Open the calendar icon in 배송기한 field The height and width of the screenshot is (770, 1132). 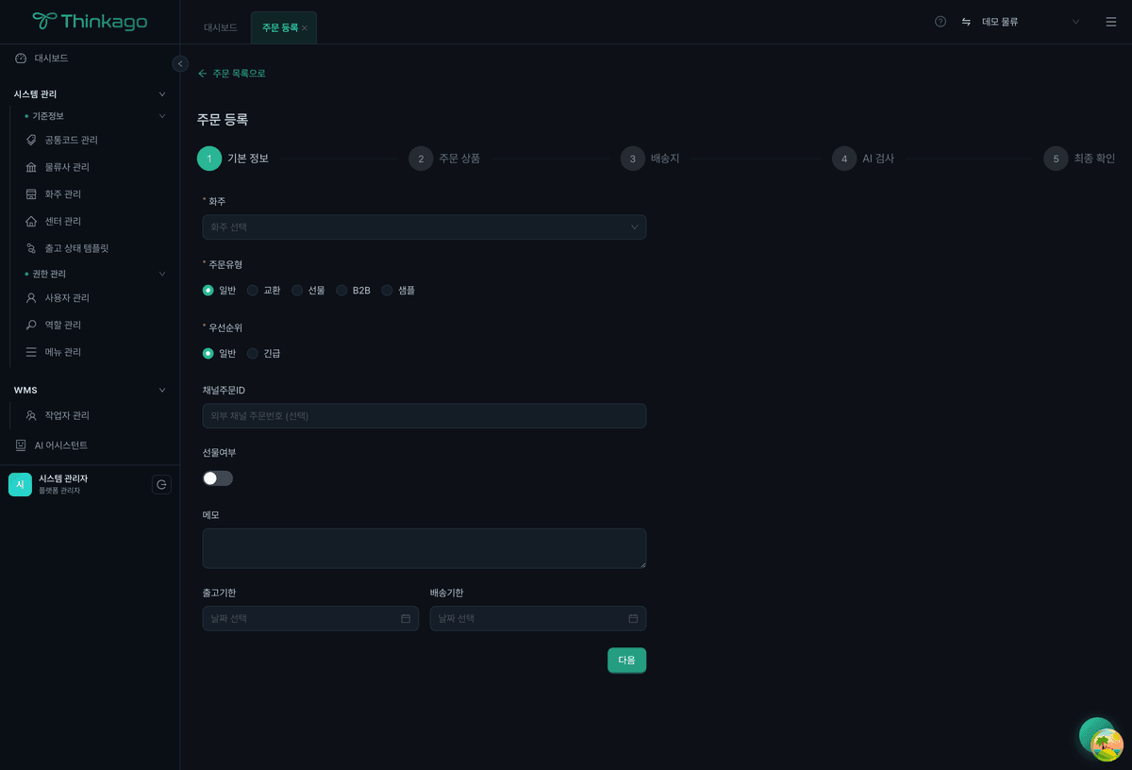(633, 619)
